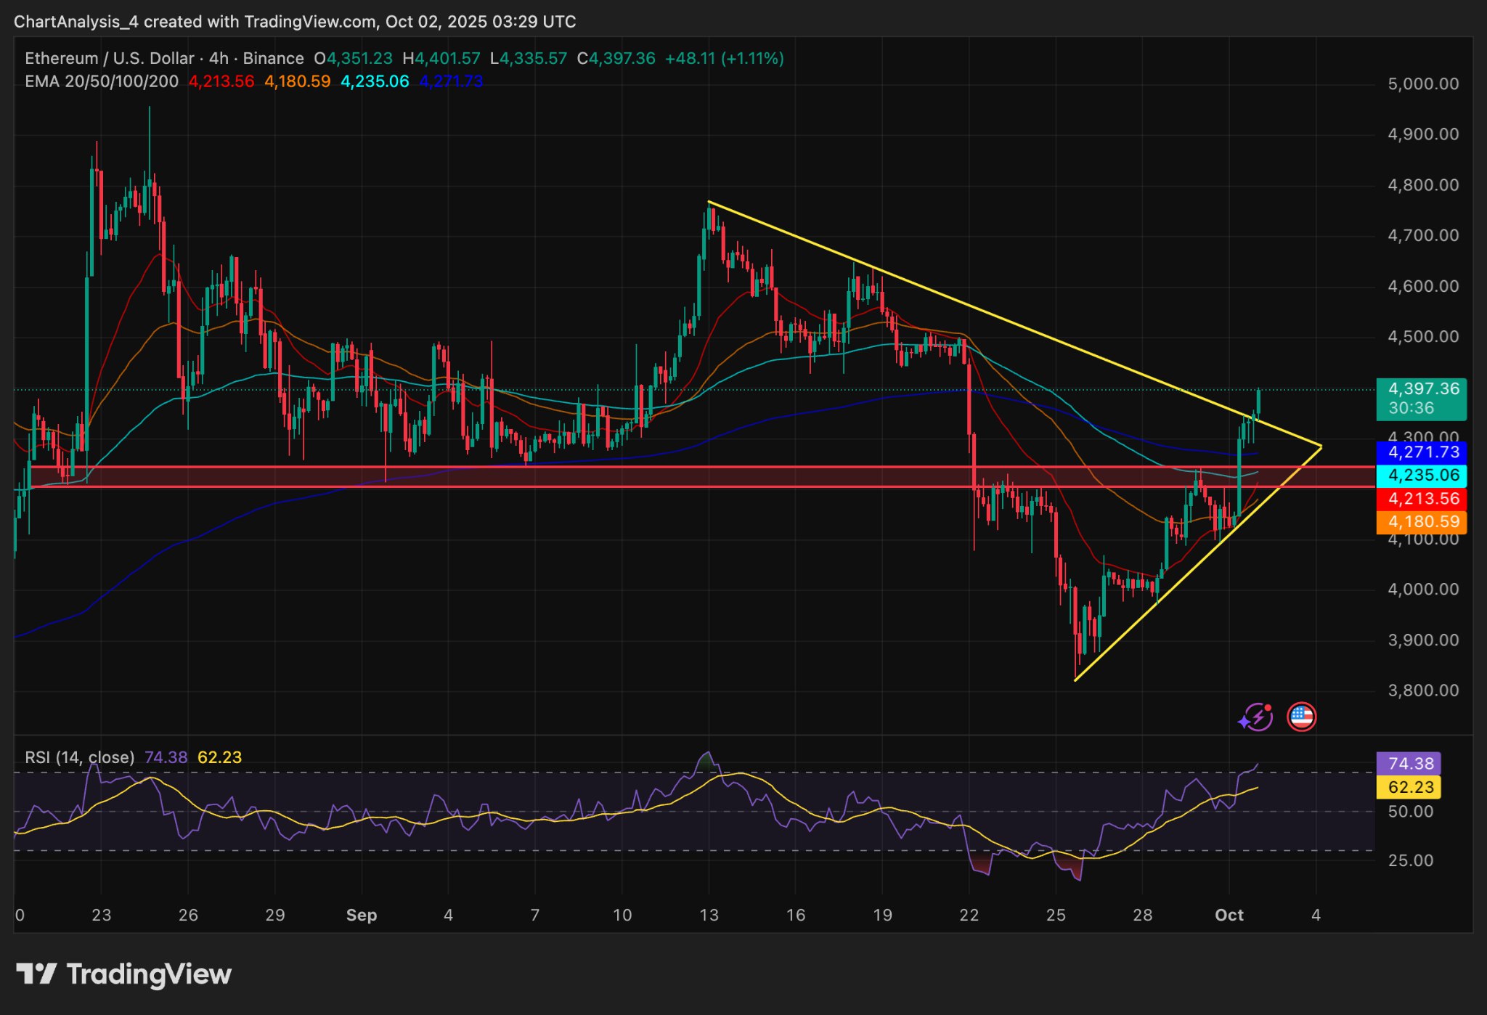Click the TradingView logo at bottom left
The height and width of the screenshot is (1015, 1487).
point(123,974)
